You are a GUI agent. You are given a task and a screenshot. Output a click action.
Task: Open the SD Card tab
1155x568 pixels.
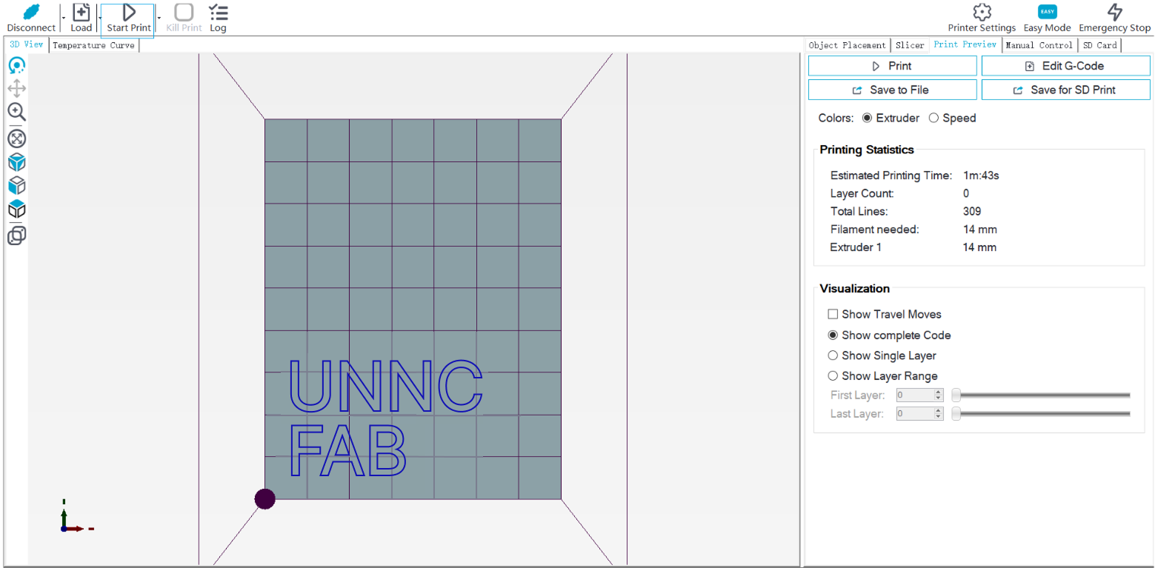tap(1099, 45)
